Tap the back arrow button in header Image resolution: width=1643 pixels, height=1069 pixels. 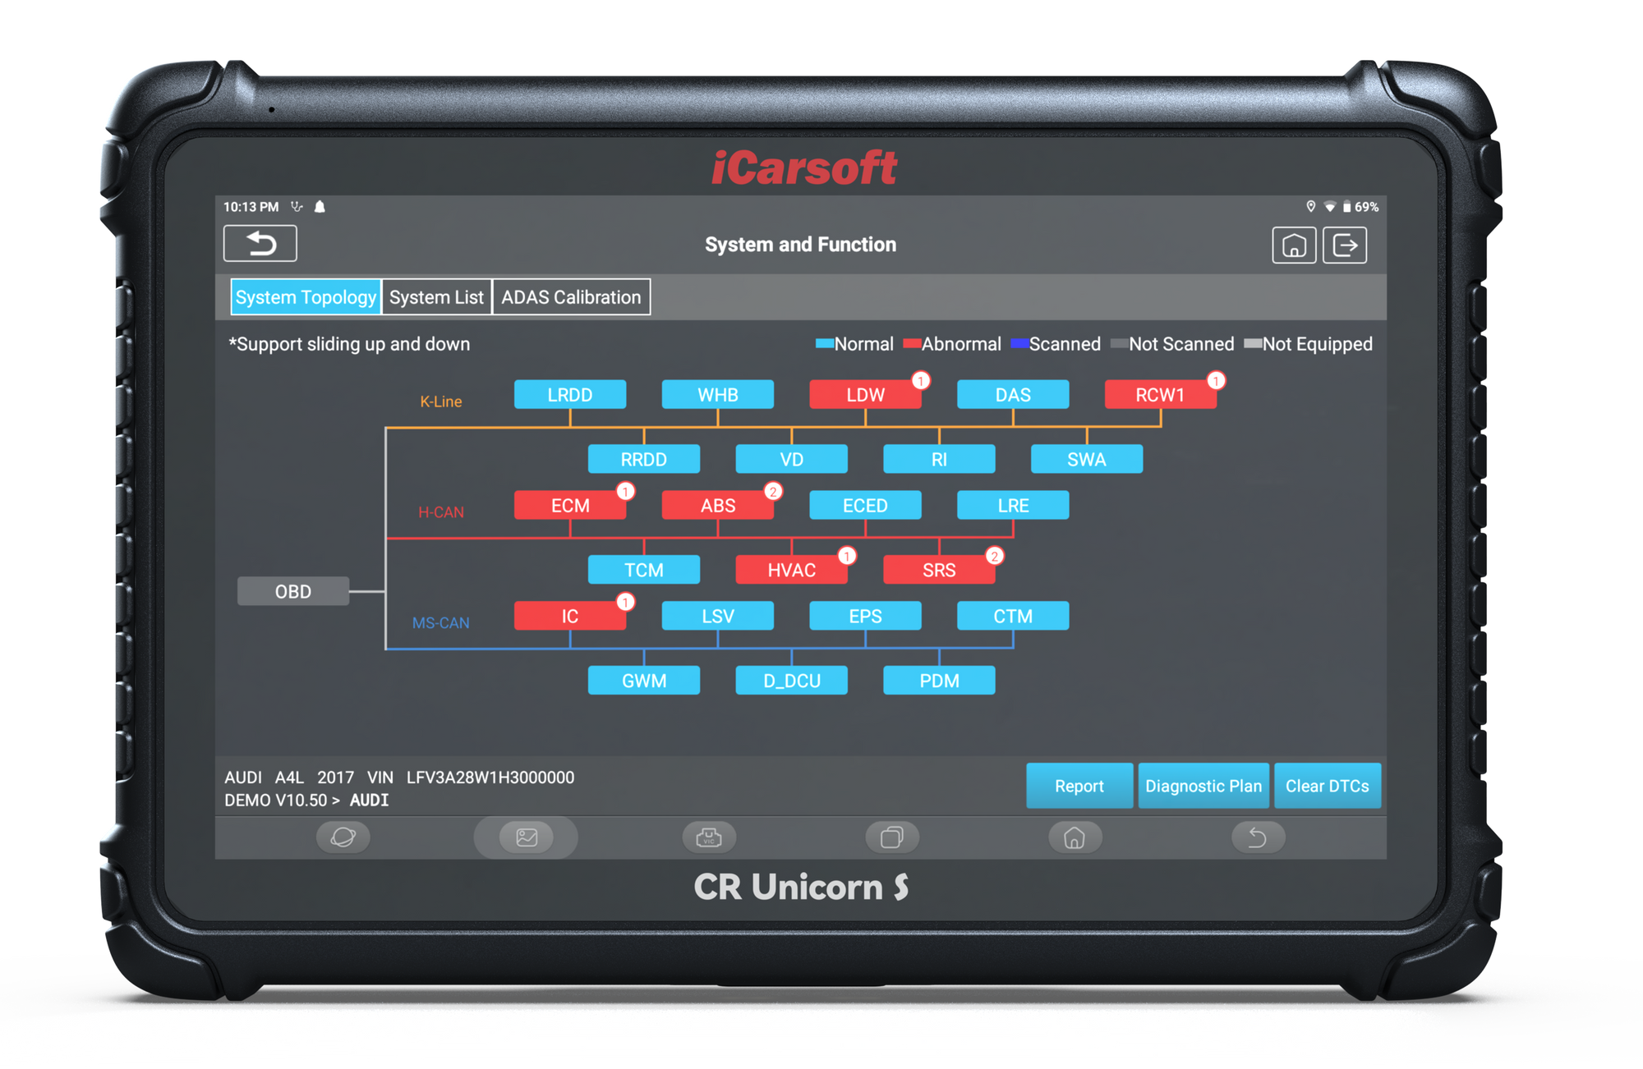(260, 244)
